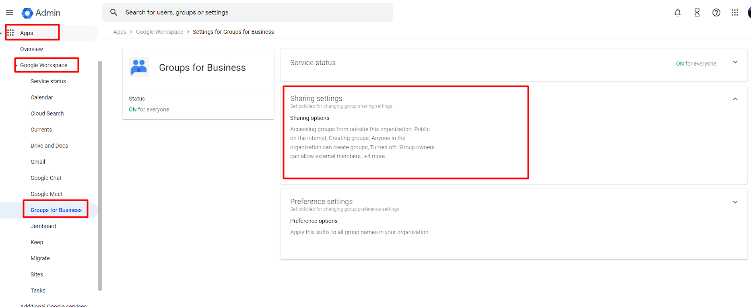This screenshot has height=307, width=751.
Task: Open the main hamburger menu
Action: click(10, 12)
